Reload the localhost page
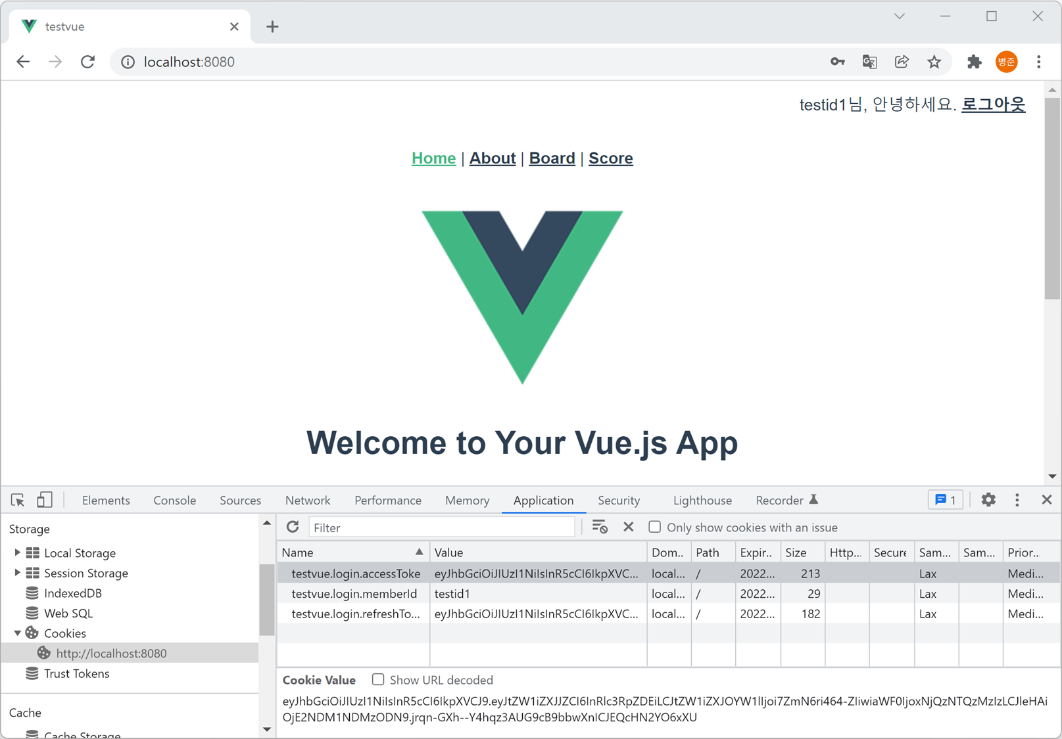The height and width of the screenshot is (739, 1062). point(87,62)
